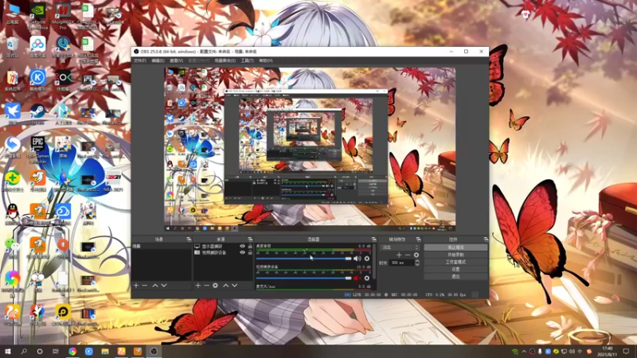Screen dimensions: 637x358
Task: Increase transition duration with the up arrow
Action: pyautogui.click(x=417, y=261)
